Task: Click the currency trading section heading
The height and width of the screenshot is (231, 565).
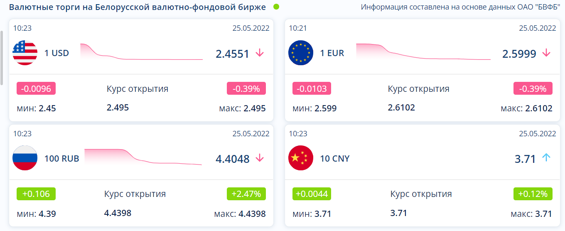Action: (x=137, y=7)
